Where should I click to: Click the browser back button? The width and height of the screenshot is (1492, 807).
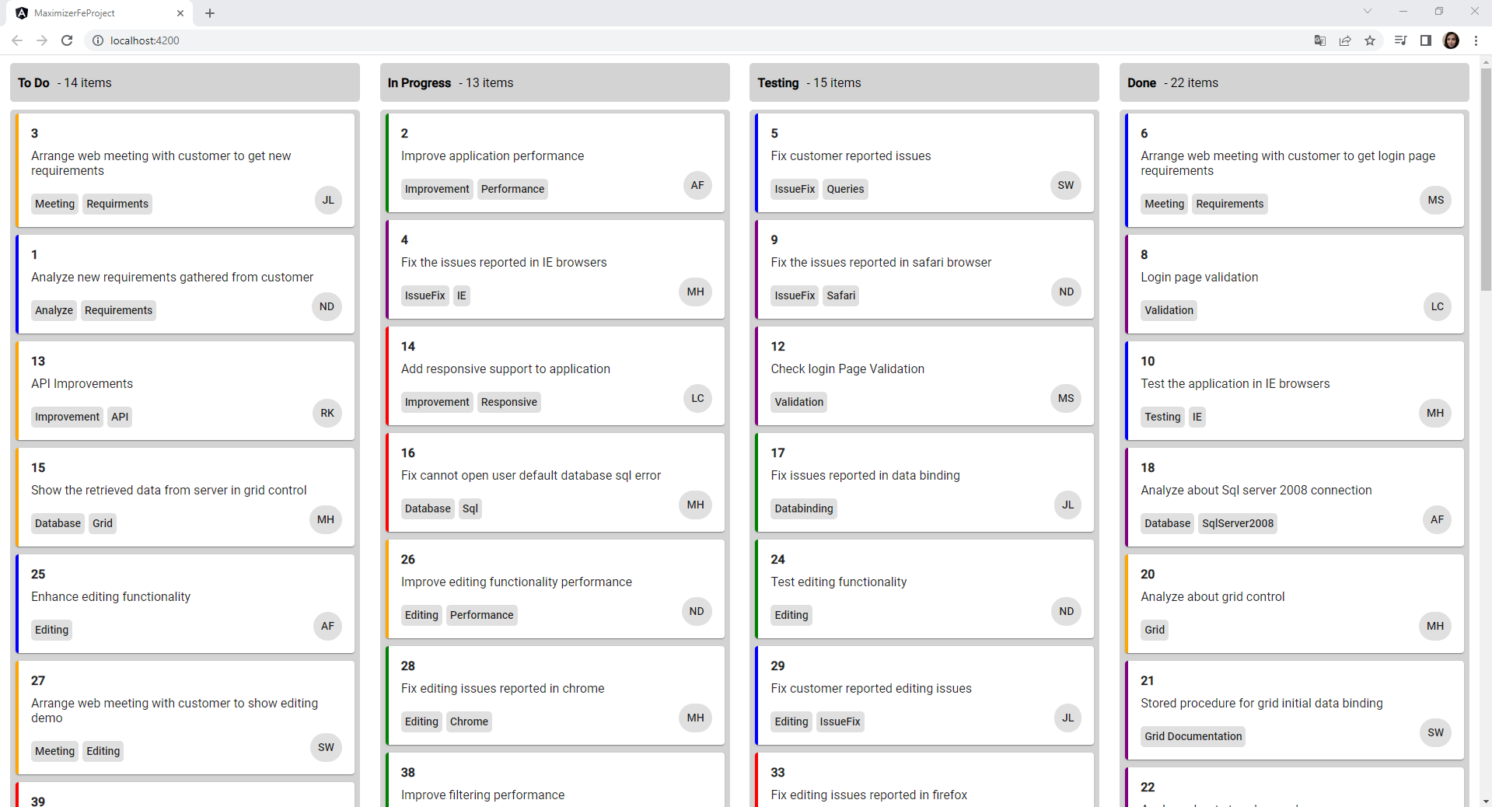click(x=17, y=40)
